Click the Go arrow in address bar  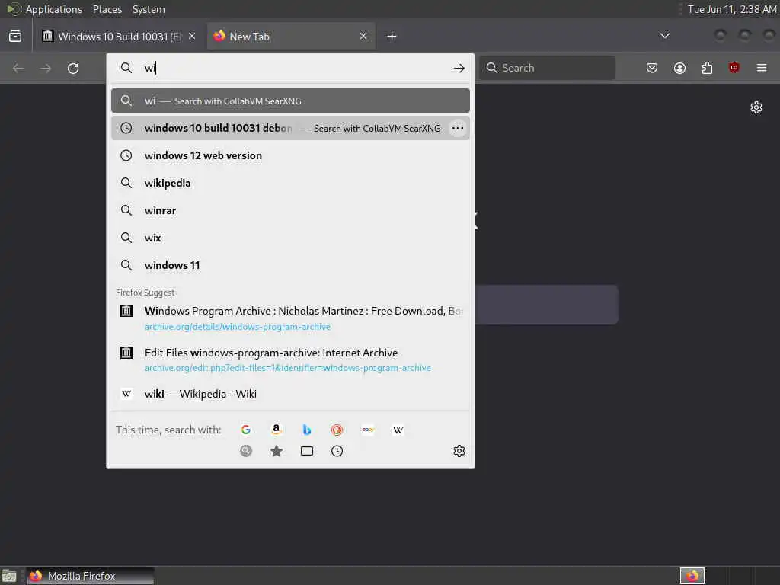(459, 68)
